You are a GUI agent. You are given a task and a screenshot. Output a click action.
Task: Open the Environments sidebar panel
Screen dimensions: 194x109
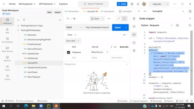tap(7, 40)
